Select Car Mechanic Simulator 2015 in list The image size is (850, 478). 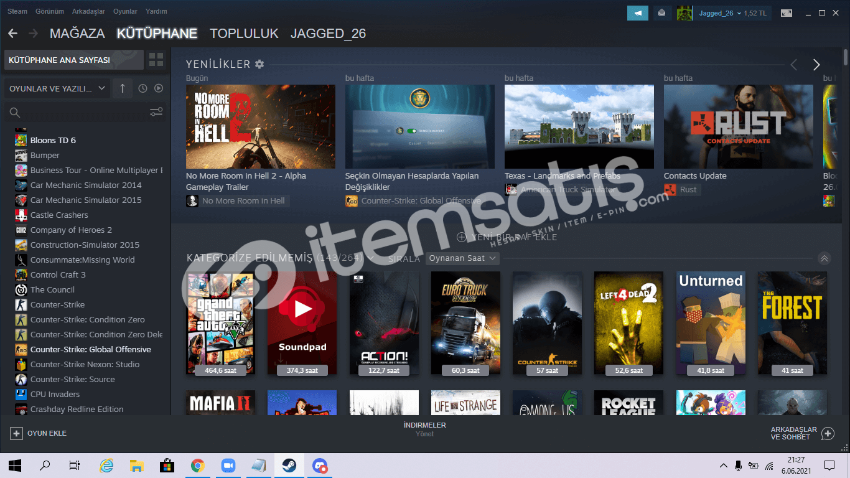85,200
